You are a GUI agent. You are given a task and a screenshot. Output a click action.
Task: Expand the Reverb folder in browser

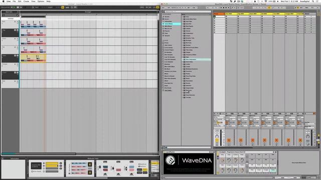click(183, 83)
